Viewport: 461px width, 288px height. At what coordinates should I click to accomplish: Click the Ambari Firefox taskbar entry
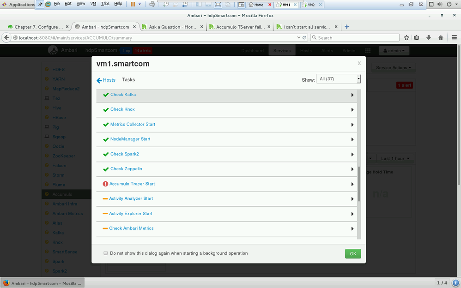coord(42,283)
